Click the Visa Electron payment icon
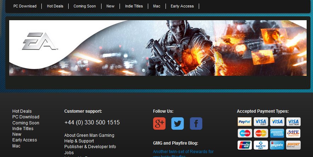The width and height of the screenshot is (313, 157). 294,122
